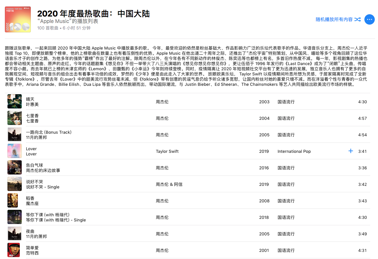Viewport: 378px width, 259px height.
Task: Open album 叶惠美 under 晴天
Action: pos(32,105)
